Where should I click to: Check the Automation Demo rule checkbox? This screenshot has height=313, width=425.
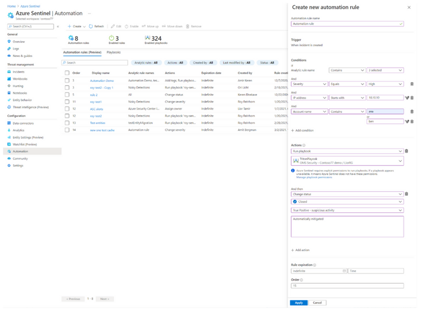[67, 80]
